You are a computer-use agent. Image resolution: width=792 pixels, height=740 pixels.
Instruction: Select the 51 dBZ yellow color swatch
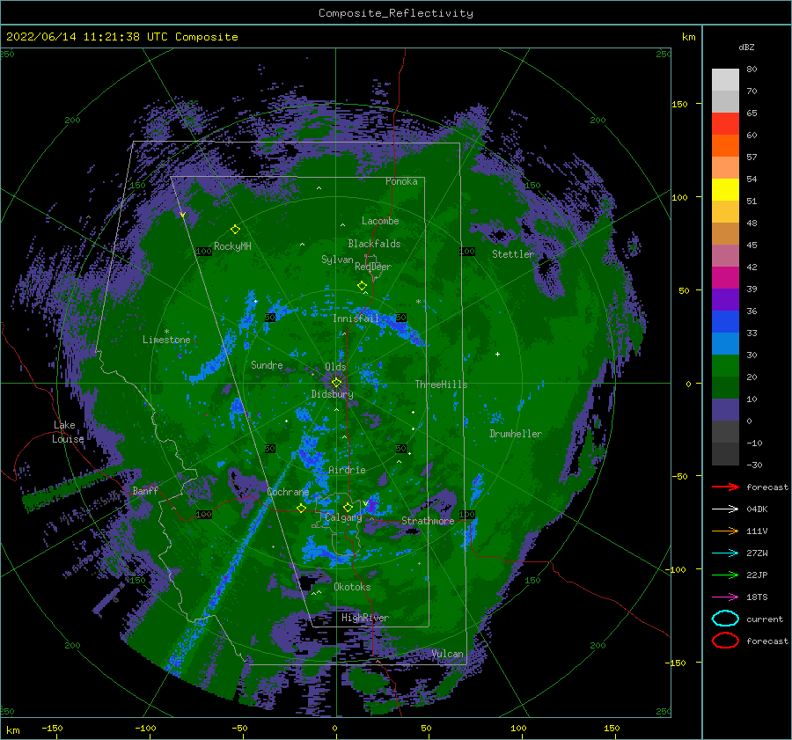725,189
